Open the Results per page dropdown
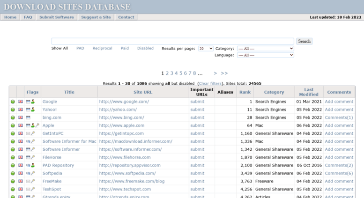This screenshot has height=198, width=364. tap(206, 49)
